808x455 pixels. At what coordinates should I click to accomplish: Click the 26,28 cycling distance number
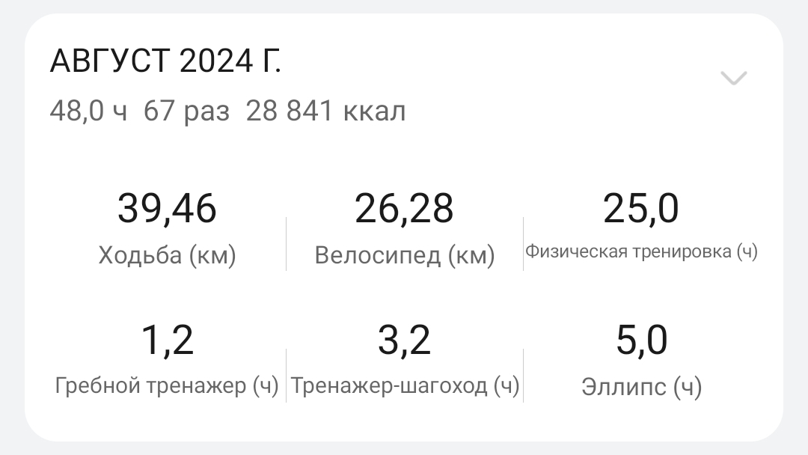(405, 209)
